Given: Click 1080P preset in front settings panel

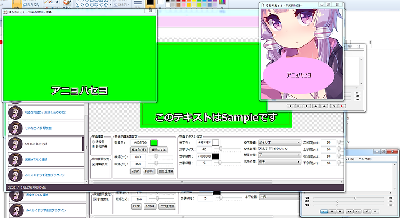Looking at the screenshot, I should tap(149, 171).
